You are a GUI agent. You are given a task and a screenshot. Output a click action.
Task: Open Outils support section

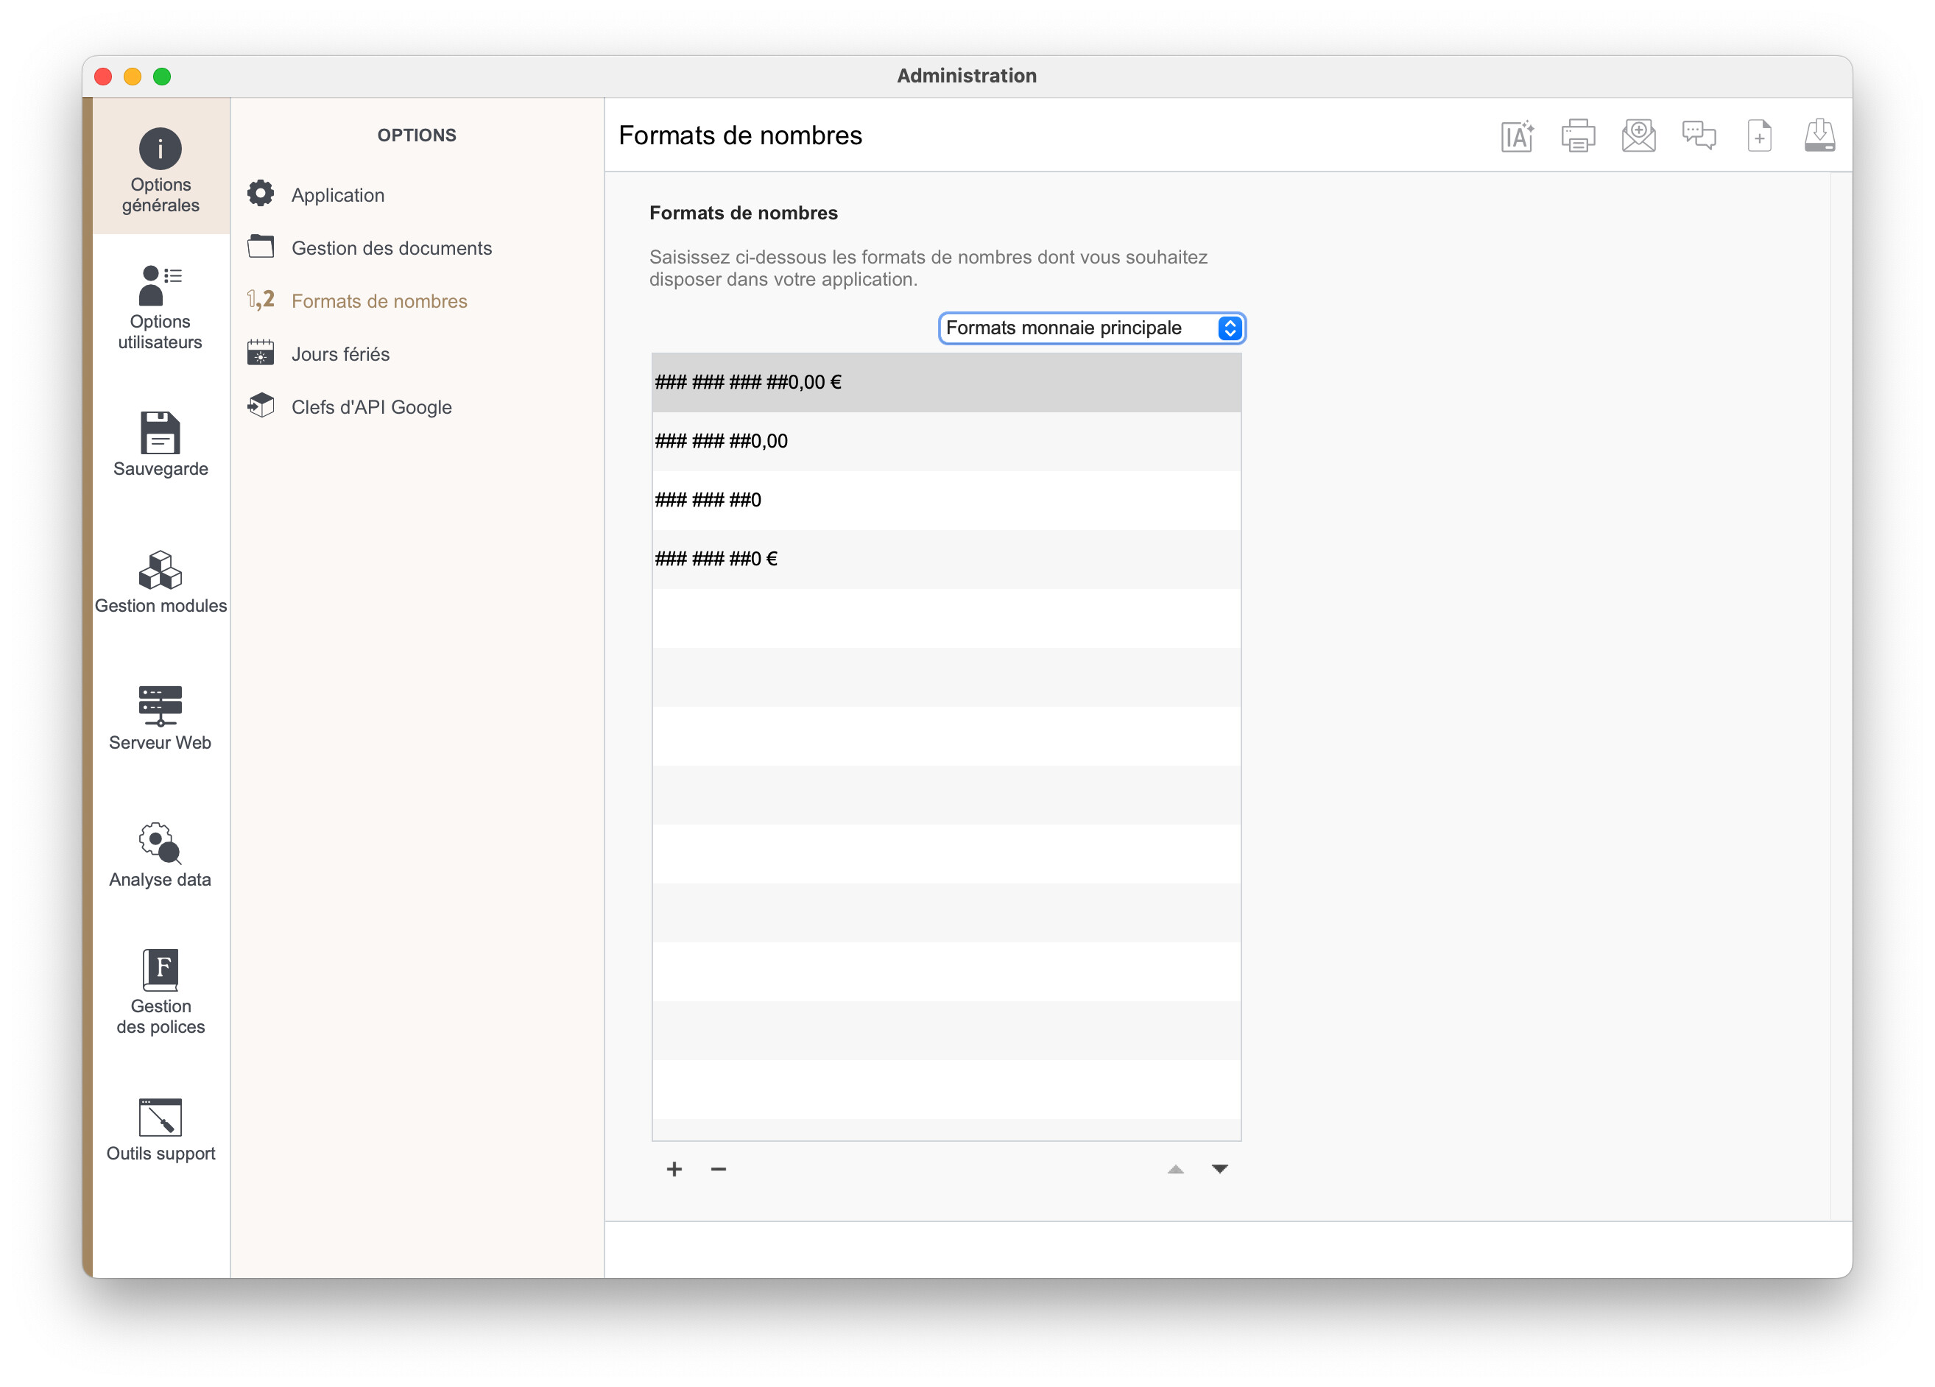(x=161, y=1129)
